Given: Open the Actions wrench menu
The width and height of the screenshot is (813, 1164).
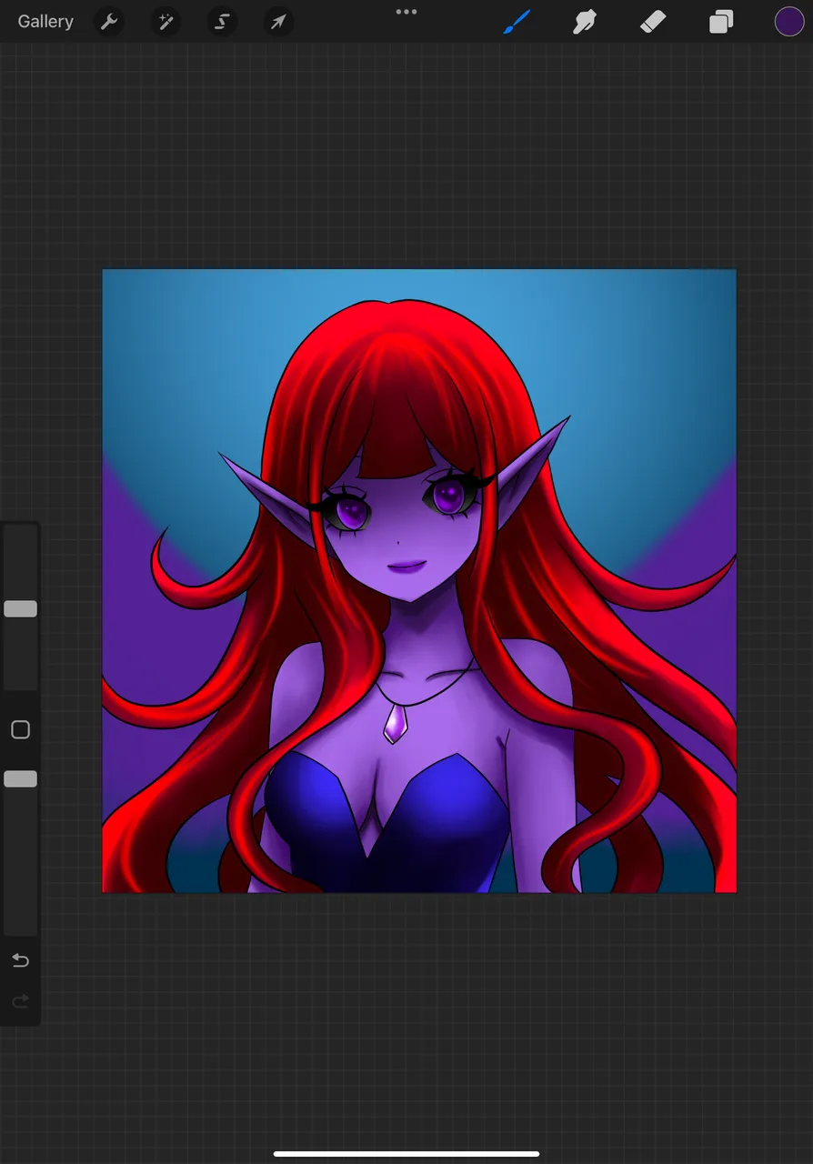Looking at the screenshot, I should (x=109, y=22).
